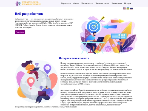Image resolution: width=148 pixels, height=111 pixels.
Task: Click the pink map pin on the globe image
Action: (x=31, y=82)
